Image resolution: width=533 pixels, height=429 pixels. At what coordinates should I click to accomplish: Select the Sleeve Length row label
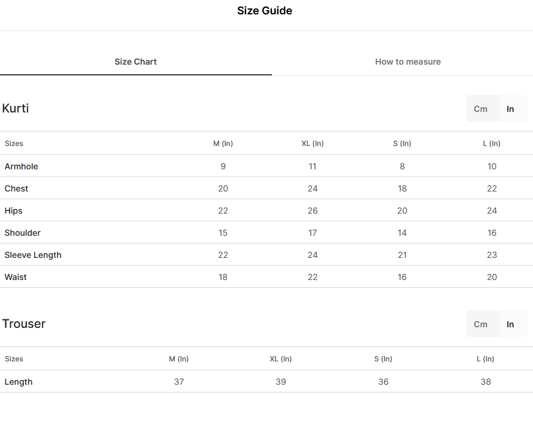pos(33,255)
